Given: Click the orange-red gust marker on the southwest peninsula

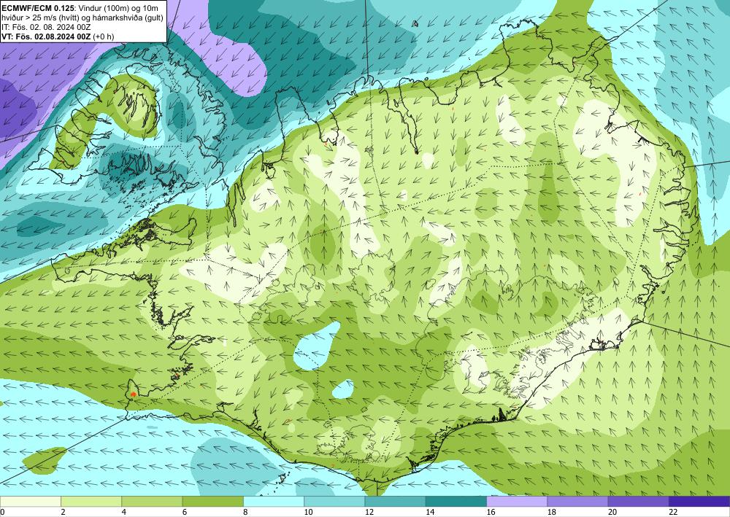Looking at the screenshot, I should coord(133,394).
